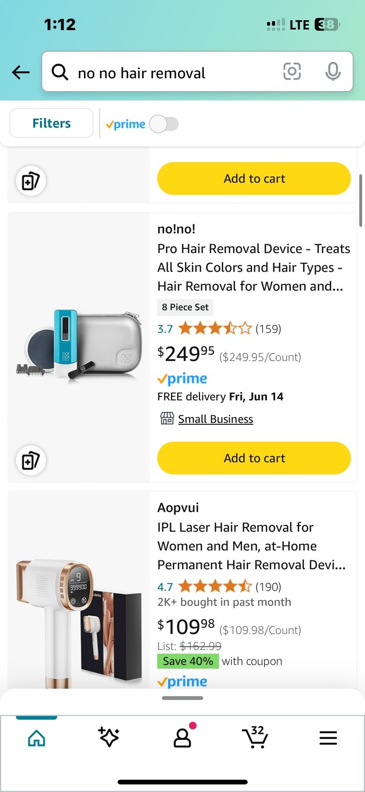
Task: Tap the magnifying glass search icon
Action: point(60,72)
